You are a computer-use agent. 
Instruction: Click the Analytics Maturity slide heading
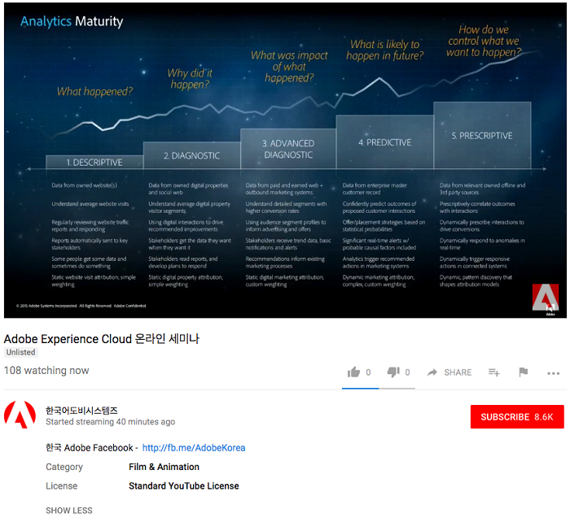click(72, 21)
